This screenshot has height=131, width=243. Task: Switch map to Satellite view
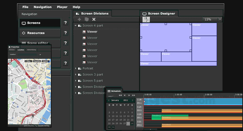click(37, 61)
